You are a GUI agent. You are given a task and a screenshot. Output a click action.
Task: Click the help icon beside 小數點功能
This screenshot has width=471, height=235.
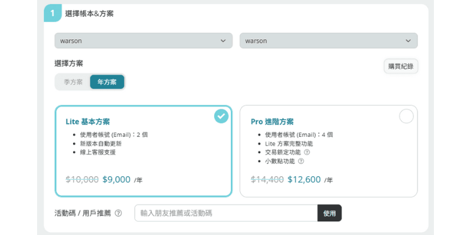[301, 161]
